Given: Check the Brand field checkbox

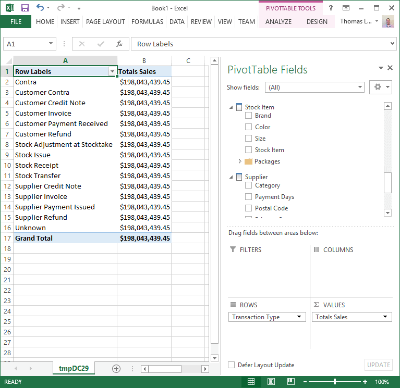Looking at the screenshot, I should [x=249, y=116].
